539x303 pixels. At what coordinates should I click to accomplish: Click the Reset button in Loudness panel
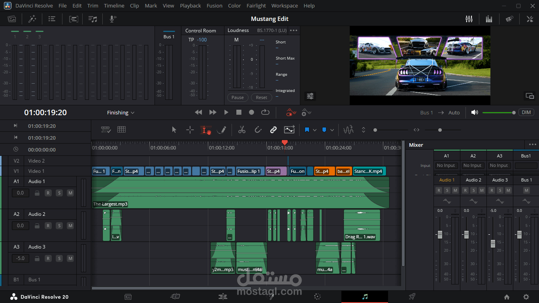coord(261,97)
